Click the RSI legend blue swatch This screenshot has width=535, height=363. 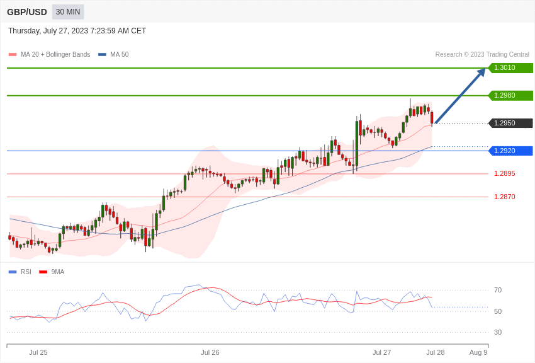tap(13, 272)
